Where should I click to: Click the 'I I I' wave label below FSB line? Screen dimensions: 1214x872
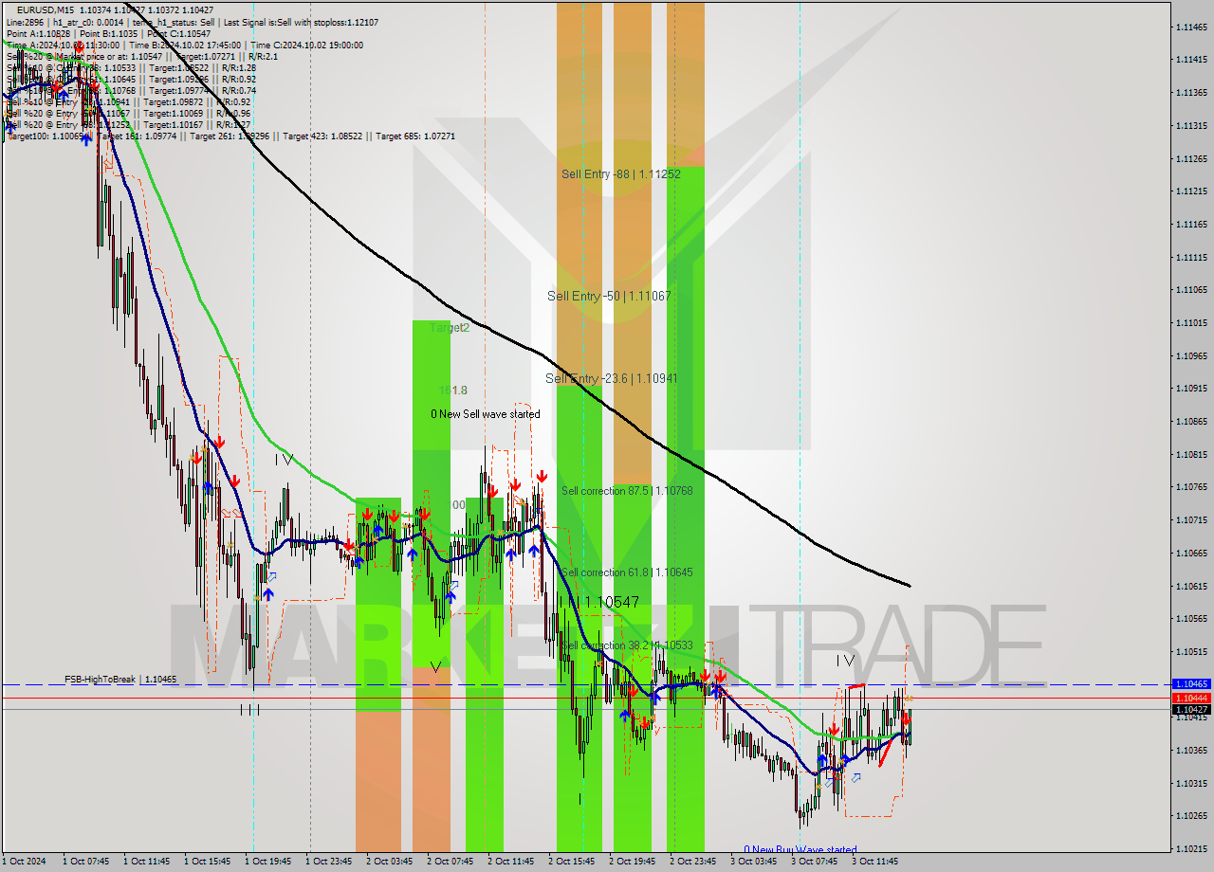click(x=249, y=709)
